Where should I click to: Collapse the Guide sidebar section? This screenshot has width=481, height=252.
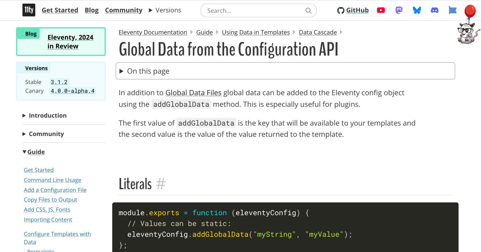pos(34,152)
